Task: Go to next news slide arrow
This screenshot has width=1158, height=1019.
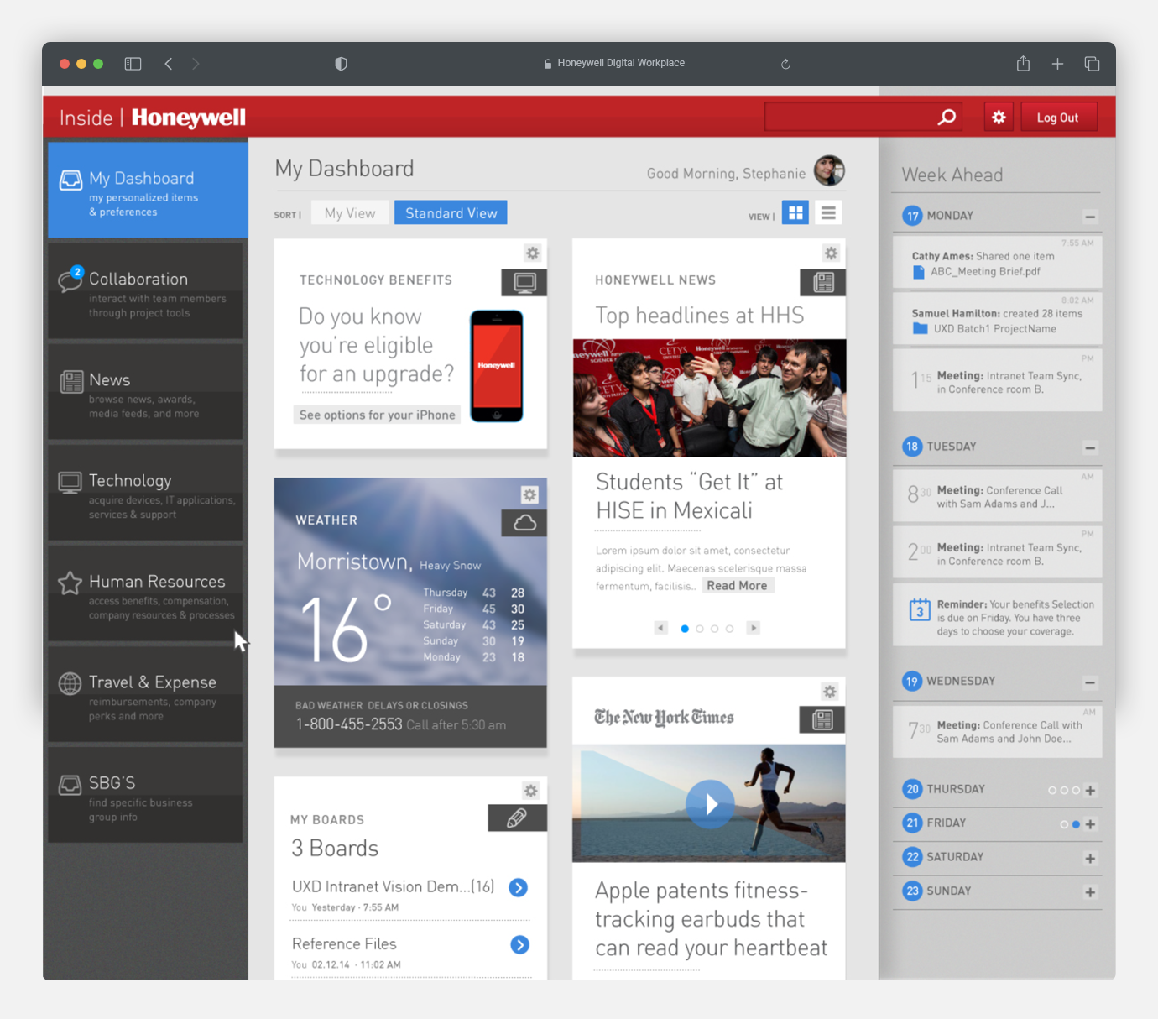Action: [754, 628]
